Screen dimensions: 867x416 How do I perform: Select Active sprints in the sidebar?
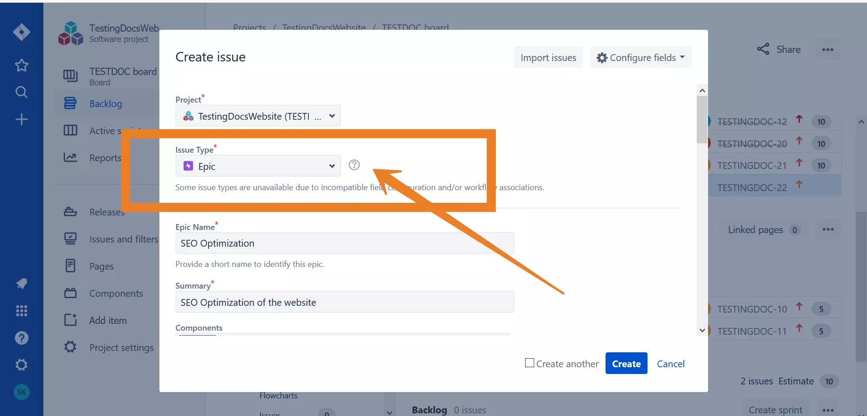pyautogui.click(x=71, y=130)
